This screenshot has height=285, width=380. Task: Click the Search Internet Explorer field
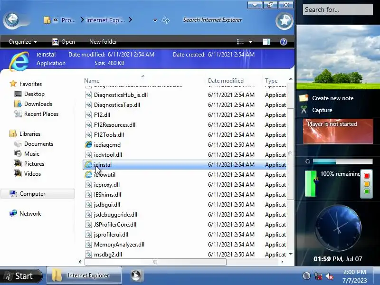click(x=212, y=20)
